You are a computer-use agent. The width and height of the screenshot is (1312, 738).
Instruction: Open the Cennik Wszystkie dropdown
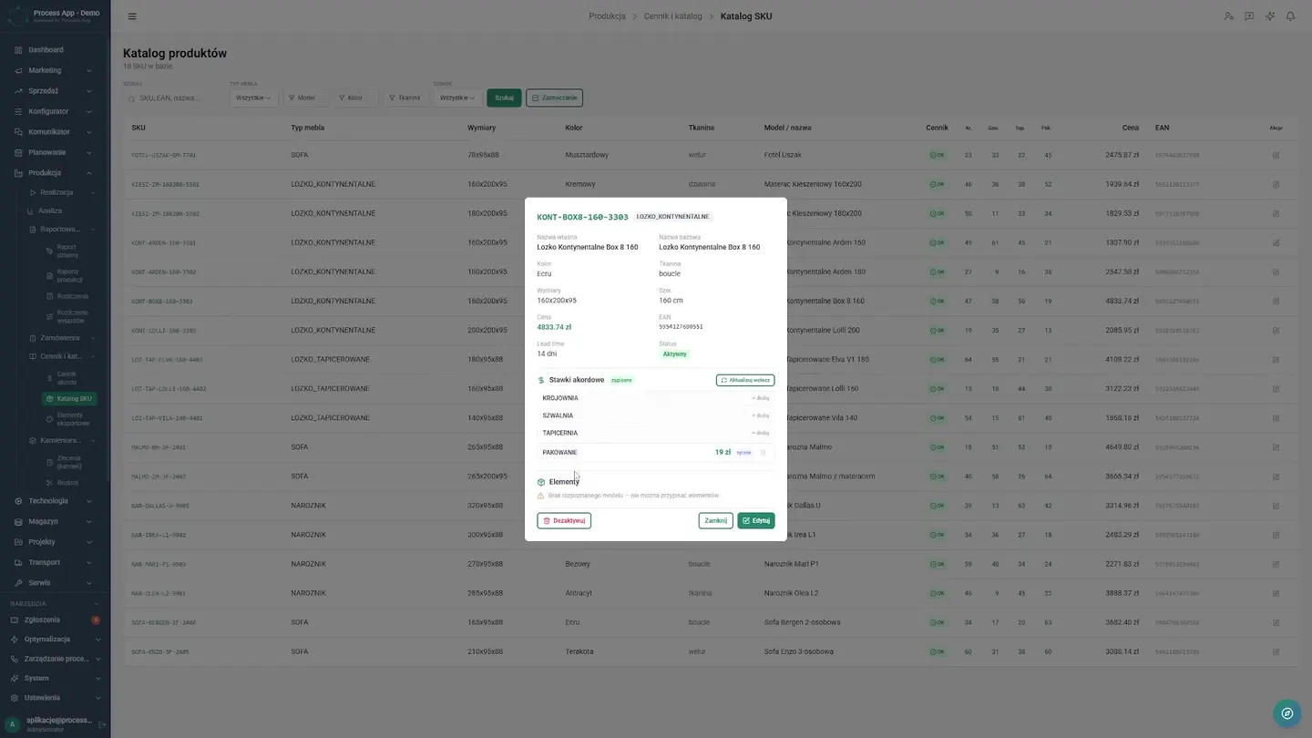(457, 97)
